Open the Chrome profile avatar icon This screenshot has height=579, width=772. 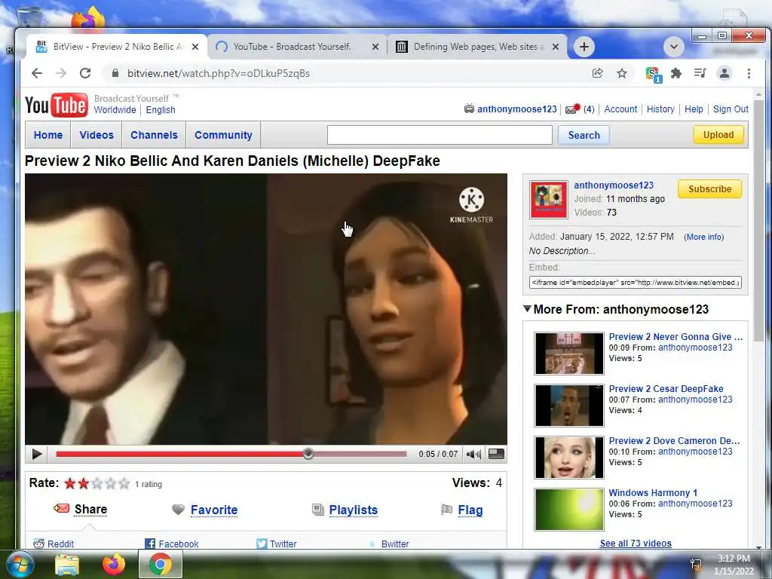coord(725,73)
